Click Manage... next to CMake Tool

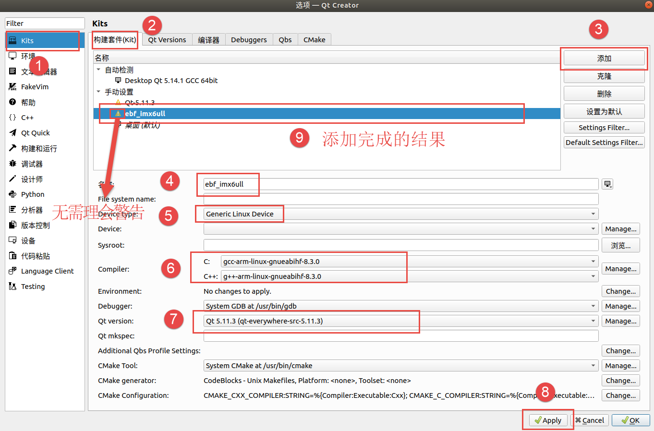pyautogui.click(x=621, y=366)
